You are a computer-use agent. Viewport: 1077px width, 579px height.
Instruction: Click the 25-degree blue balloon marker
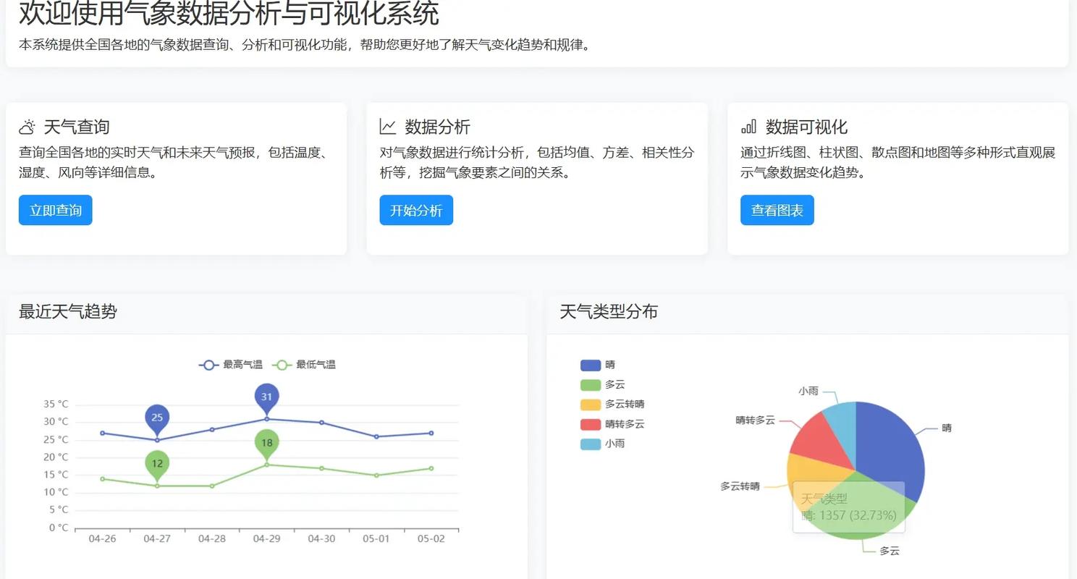click(158, 418)
